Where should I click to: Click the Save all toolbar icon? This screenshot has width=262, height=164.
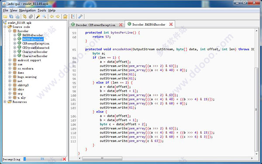pyautogui.click(x=11, y=17)
